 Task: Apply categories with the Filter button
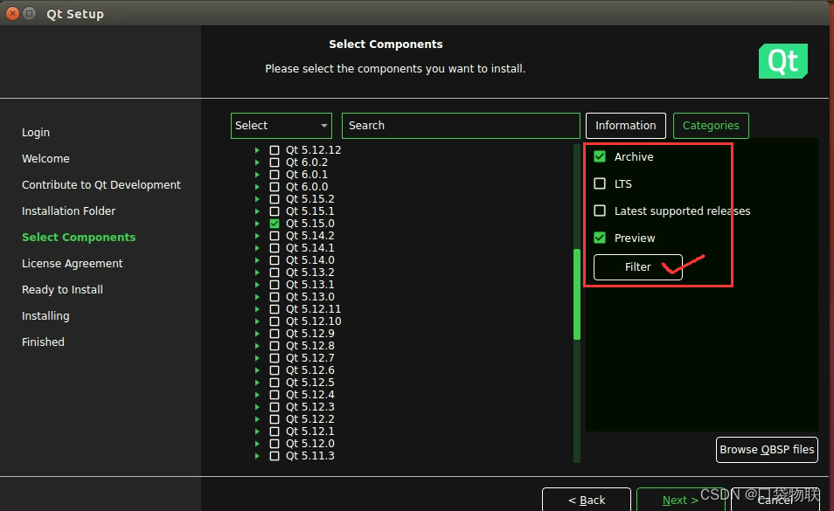point(637,266)
